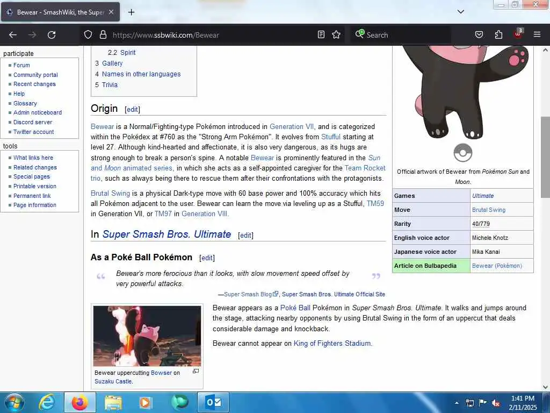
Task: Open the Glossary link
Action: click(25, 103)
